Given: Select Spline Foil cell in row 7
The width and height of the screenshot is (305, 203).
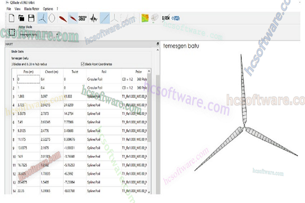Looking at the screenshot, I should click(x=104, y=131).
